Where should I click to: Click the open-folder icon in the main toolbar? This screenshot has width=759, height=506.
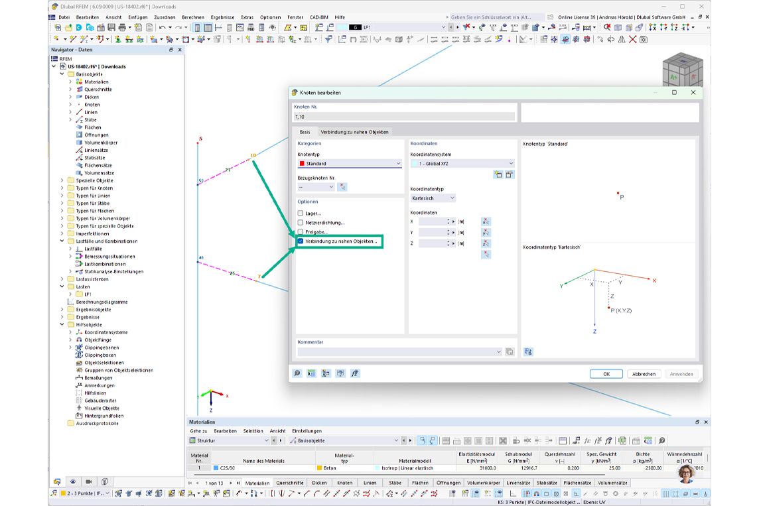(68, 28)
